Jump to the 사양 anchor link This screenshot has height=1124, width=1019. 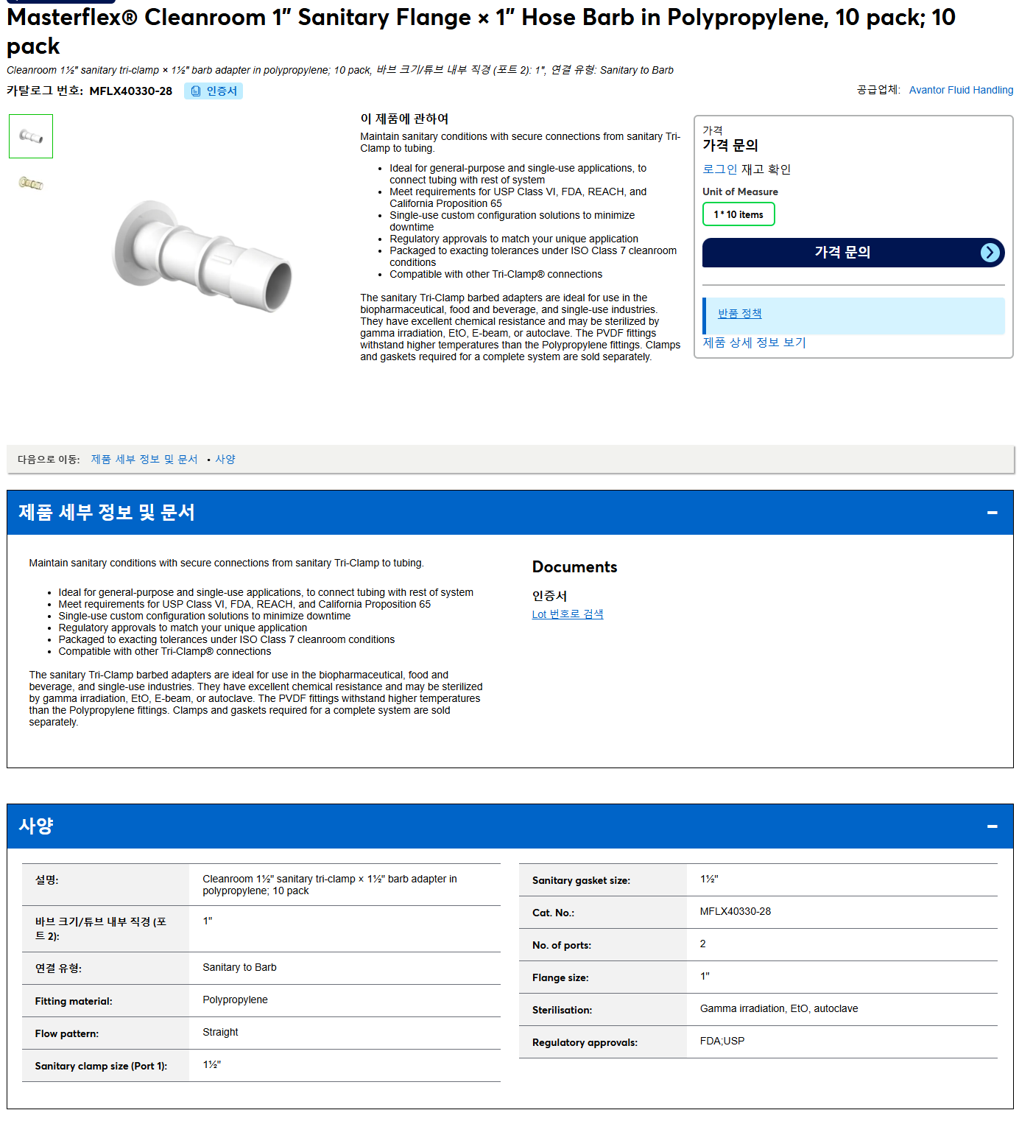tap(225, 460)
